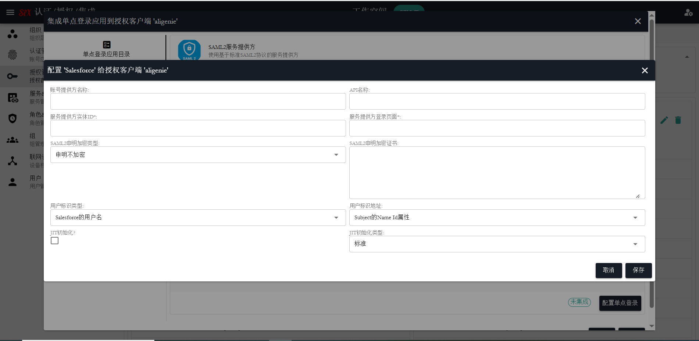Click the SAML2 encryption certificate text area

(x=497, y=173)
